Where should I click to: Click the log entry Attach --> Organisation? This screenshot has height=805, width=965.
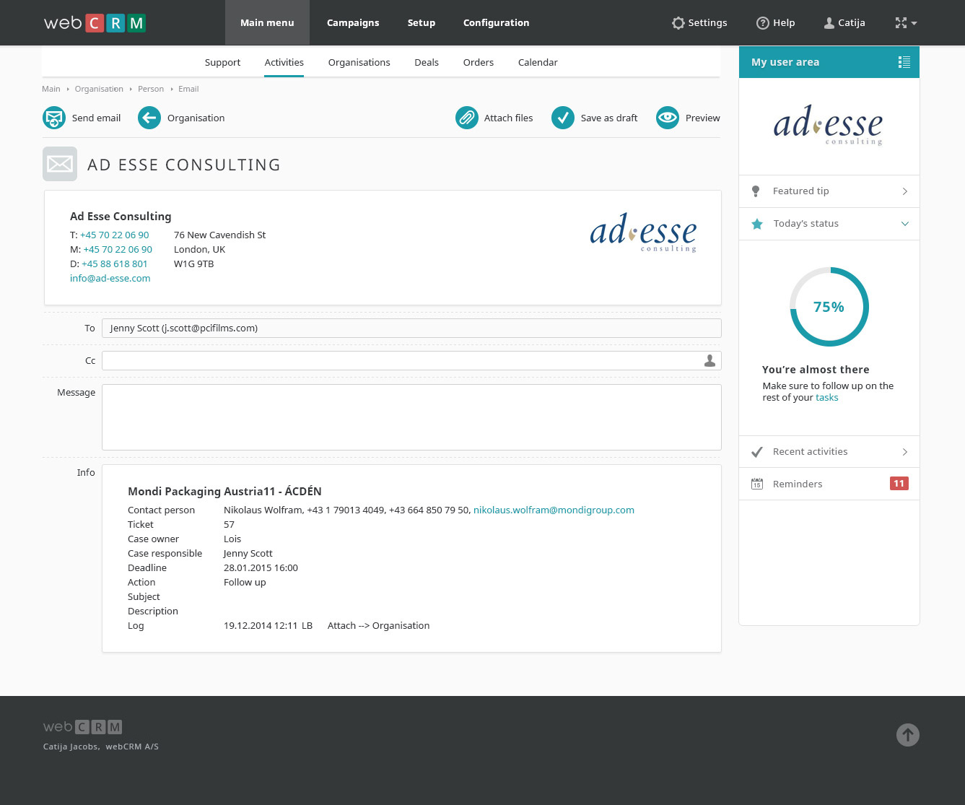pyautogui.click(x=378, y=625)
